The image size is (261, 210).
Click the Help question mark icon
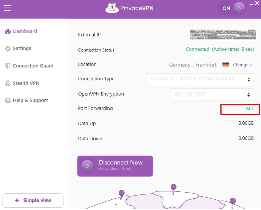(x=8, y=100)
